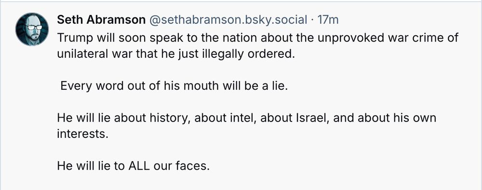The height and width of the screenshot is (190, 482).
Task: Click the word 'history,' in the post
Action: [x=168, y=119]
